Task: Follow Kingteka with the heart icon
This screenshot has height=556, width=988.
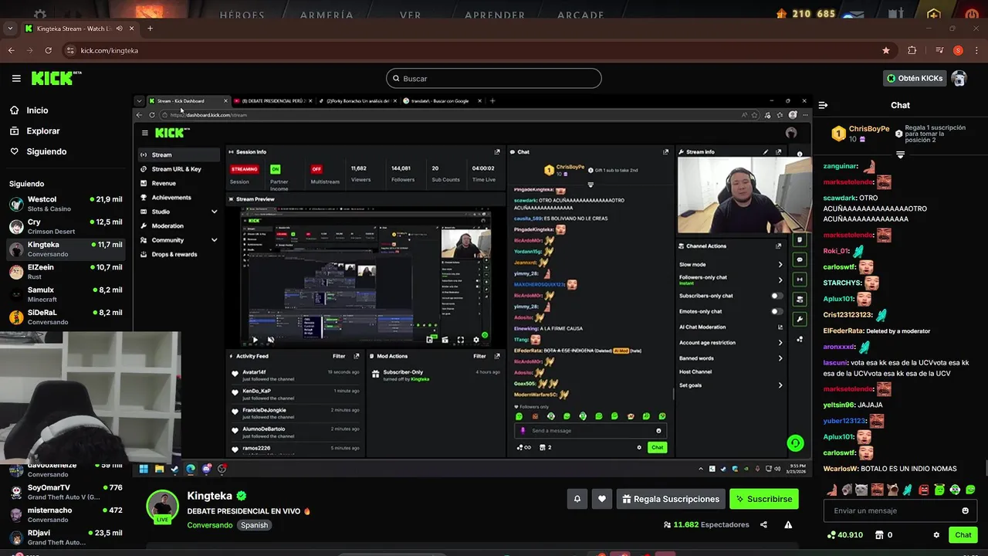Action: pyautogui.click(x=602, y=499)
